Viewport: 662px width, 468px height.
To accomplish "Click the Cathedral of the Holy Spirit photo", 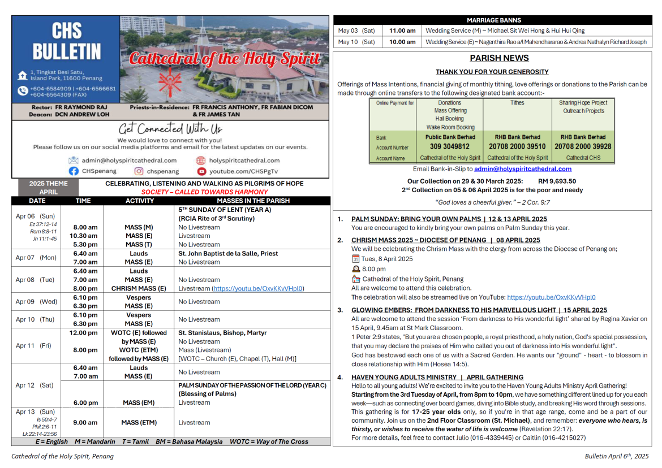I will click(224, 59).
